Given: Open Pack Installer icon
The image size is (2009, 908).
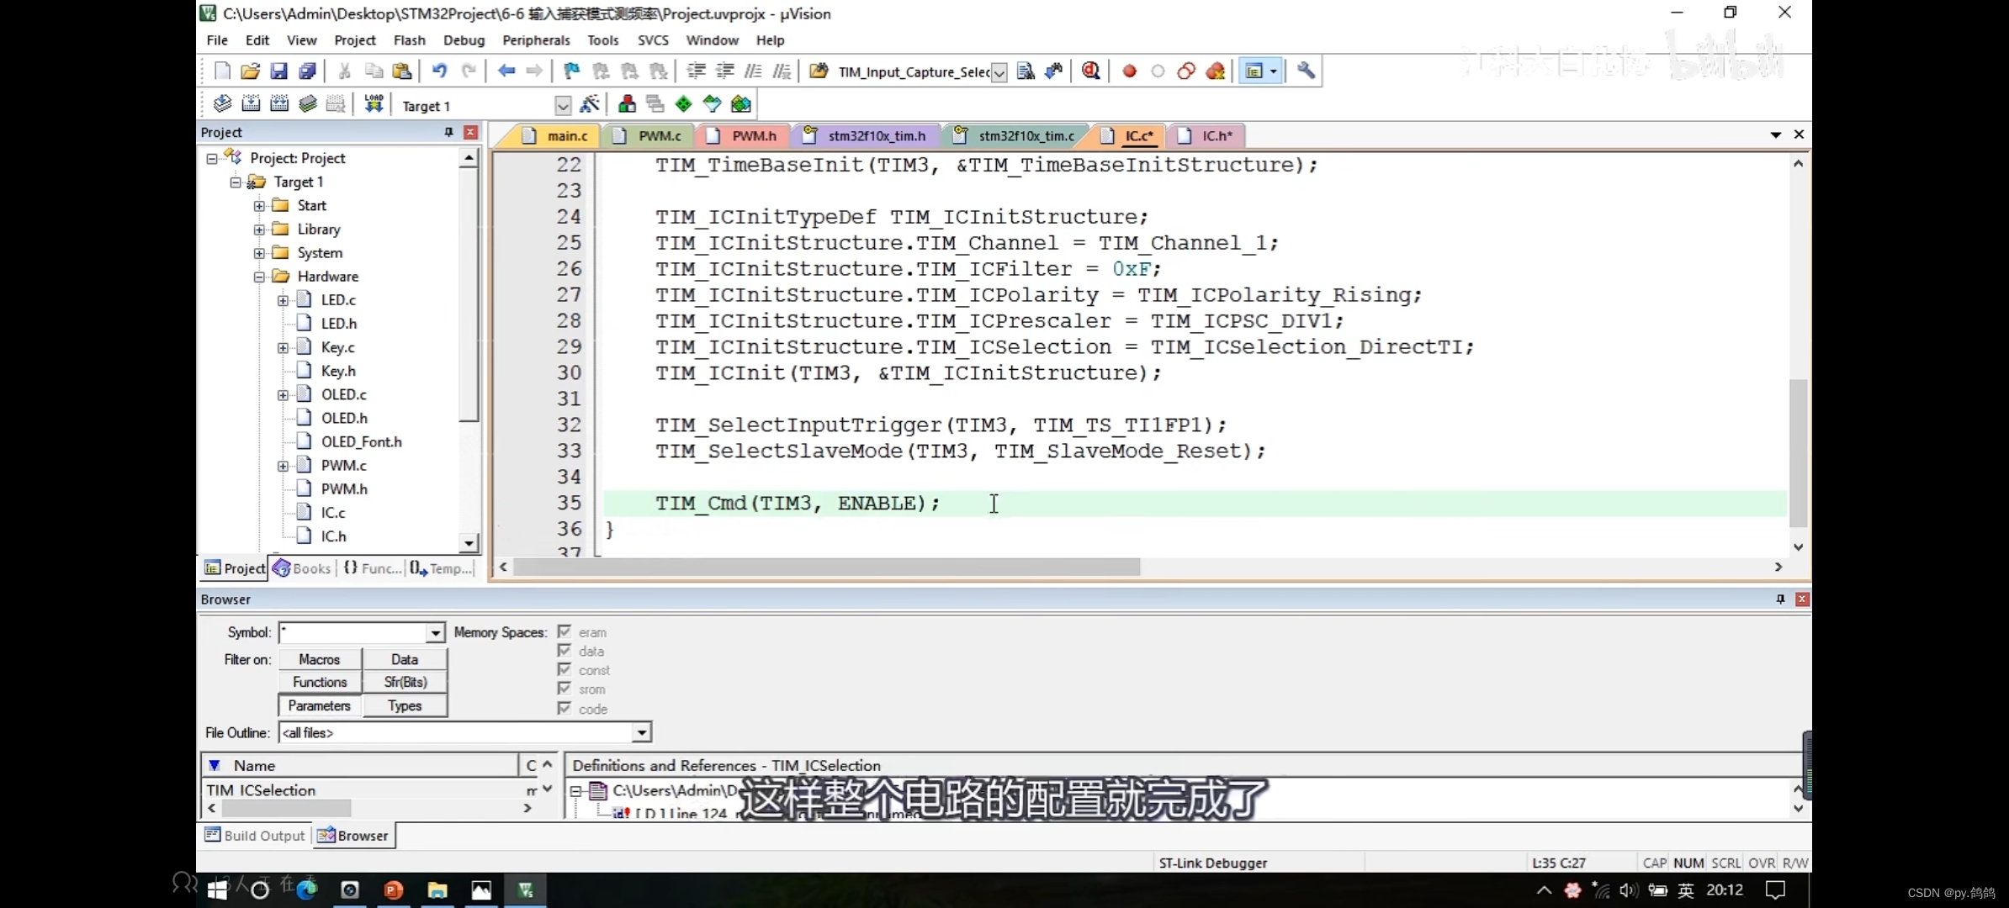Looking at the screenshot, I should 741,104.
